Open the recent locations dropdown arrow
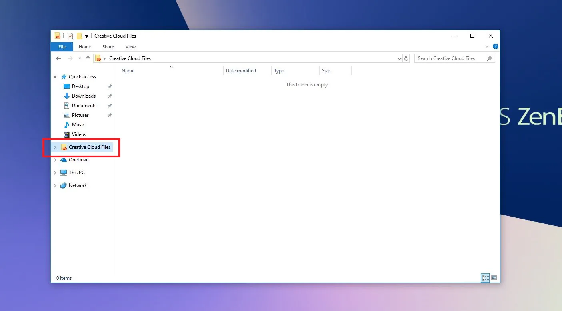 [x=80, y=58]
